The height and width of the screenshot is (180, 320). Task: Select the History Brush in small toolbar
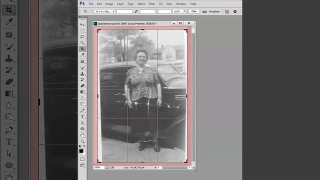point(82,79)
